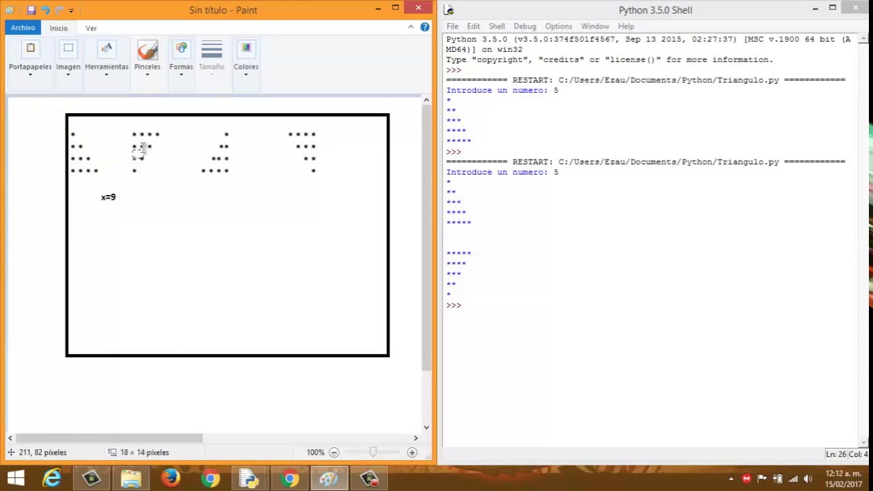Click the '100%' zoom level text
This screenshot has width=873, height=491.
click(x=315, y=452)
